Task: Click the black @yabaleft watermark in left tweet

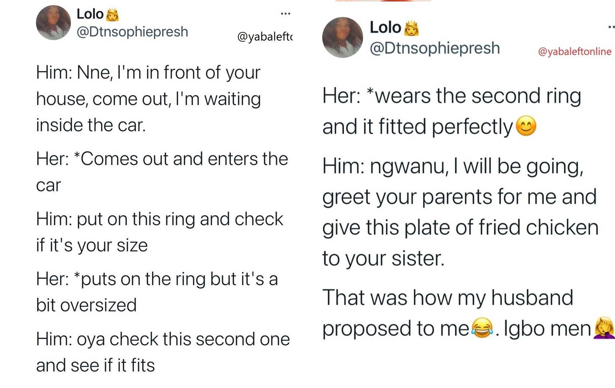Action: point(265,36)
